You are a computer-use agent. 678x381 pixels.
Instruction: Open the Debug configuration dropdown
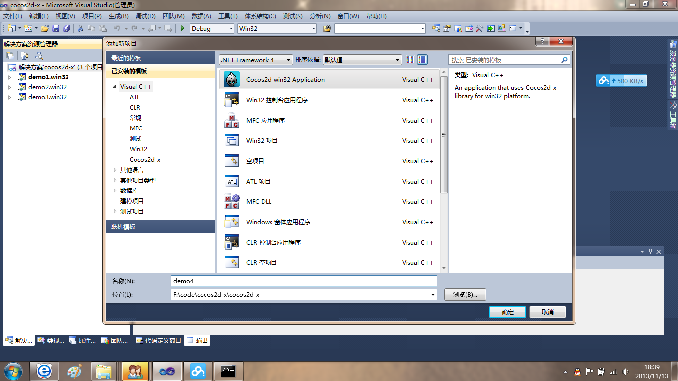point(231,28)
